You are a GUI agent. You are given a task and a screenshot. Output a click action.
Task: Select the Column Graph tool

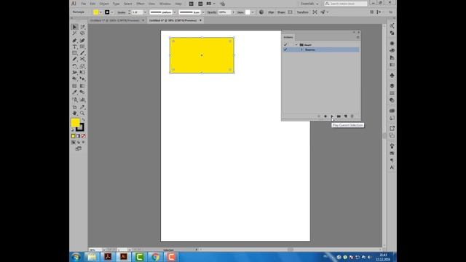(82, 100)
